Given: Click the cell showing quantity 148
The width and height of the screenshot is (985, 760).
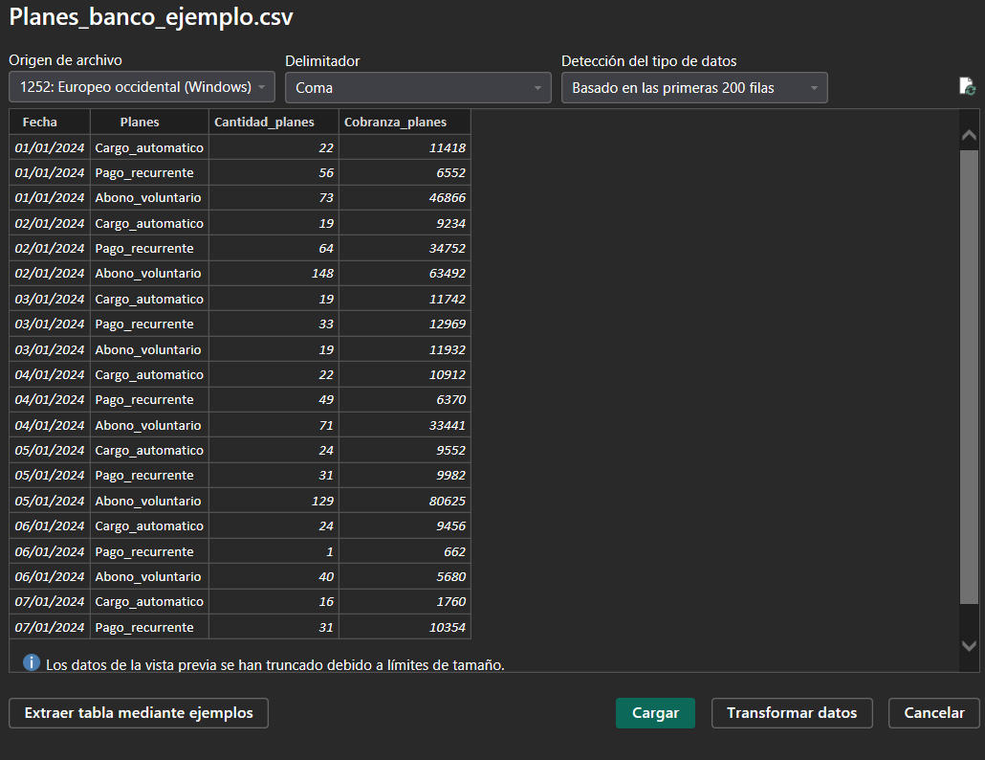Looking at the screenshot, I should coord(274,273).
